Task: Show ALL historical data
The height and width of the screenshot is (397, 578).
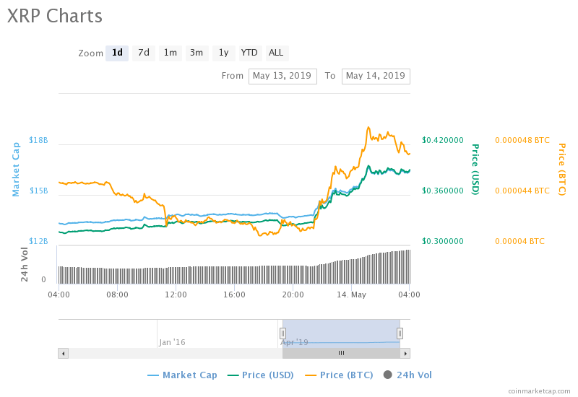Action: [x=276, y=53]
